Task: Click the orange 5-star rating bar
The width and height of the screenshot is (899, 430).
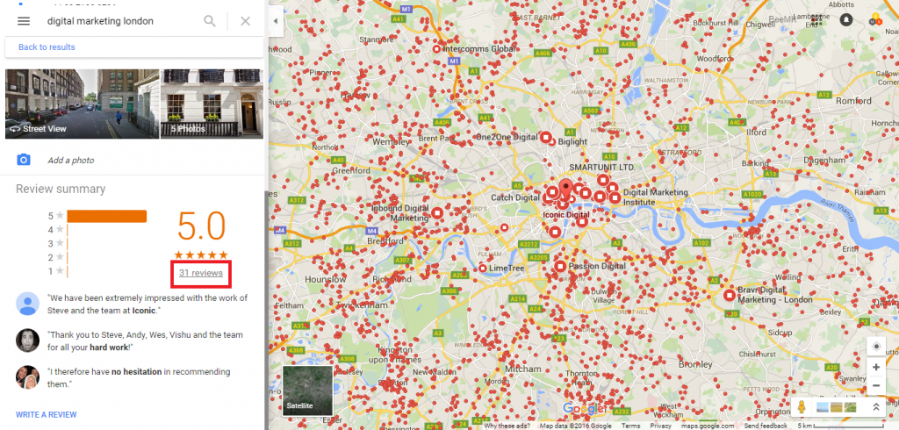Action: point(106,216)
